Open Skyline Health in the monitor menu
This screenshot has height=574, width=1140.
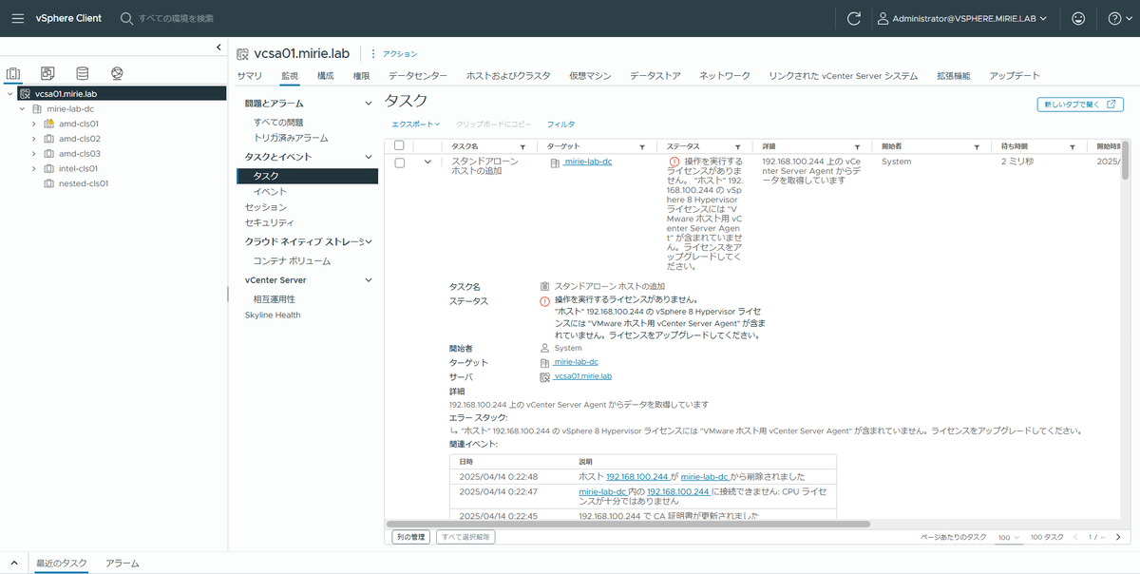coord(273,315)
